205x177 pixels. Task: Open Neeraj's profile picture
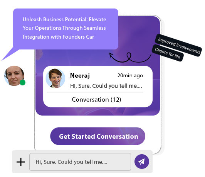55,78
